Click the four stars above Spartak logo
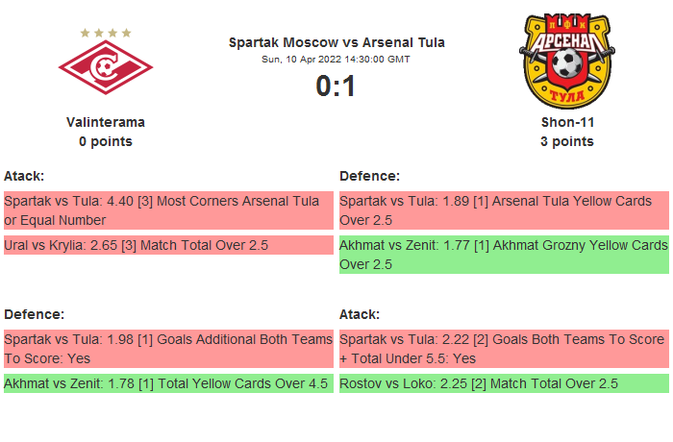673x442 pixels. coord(106,33)
